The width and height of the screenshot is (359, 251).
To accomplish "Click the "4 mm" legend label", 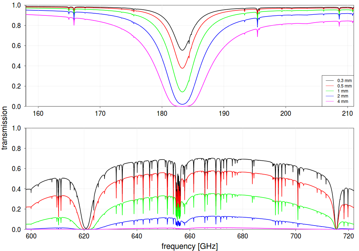I will click(343, 101).
